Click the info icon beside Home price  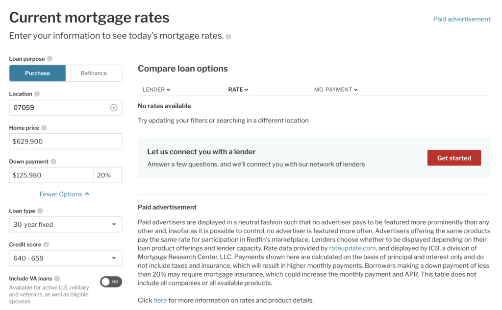pos(44,128)
